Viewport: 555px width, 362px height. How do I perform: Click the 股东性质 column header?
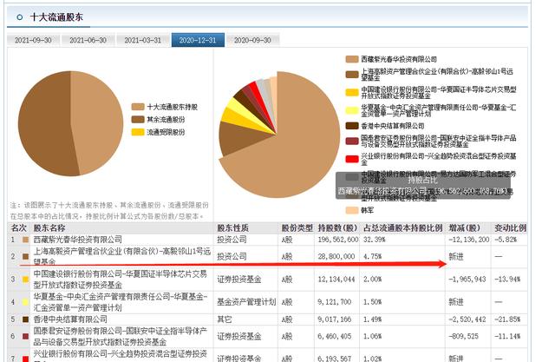232,227
